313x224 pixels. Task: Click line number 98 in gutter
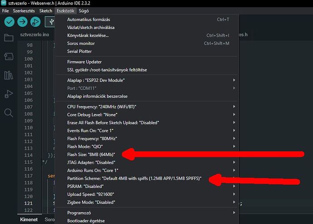29,45
